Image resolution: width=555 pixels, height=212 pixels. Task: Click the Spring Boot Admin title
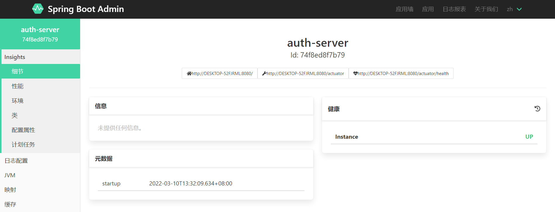click(86, 9)
